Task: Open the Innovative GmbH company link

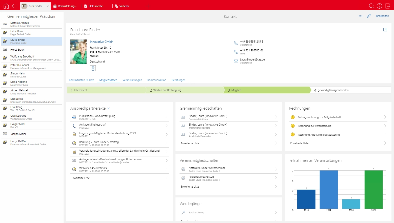Action: pos(102,42)
